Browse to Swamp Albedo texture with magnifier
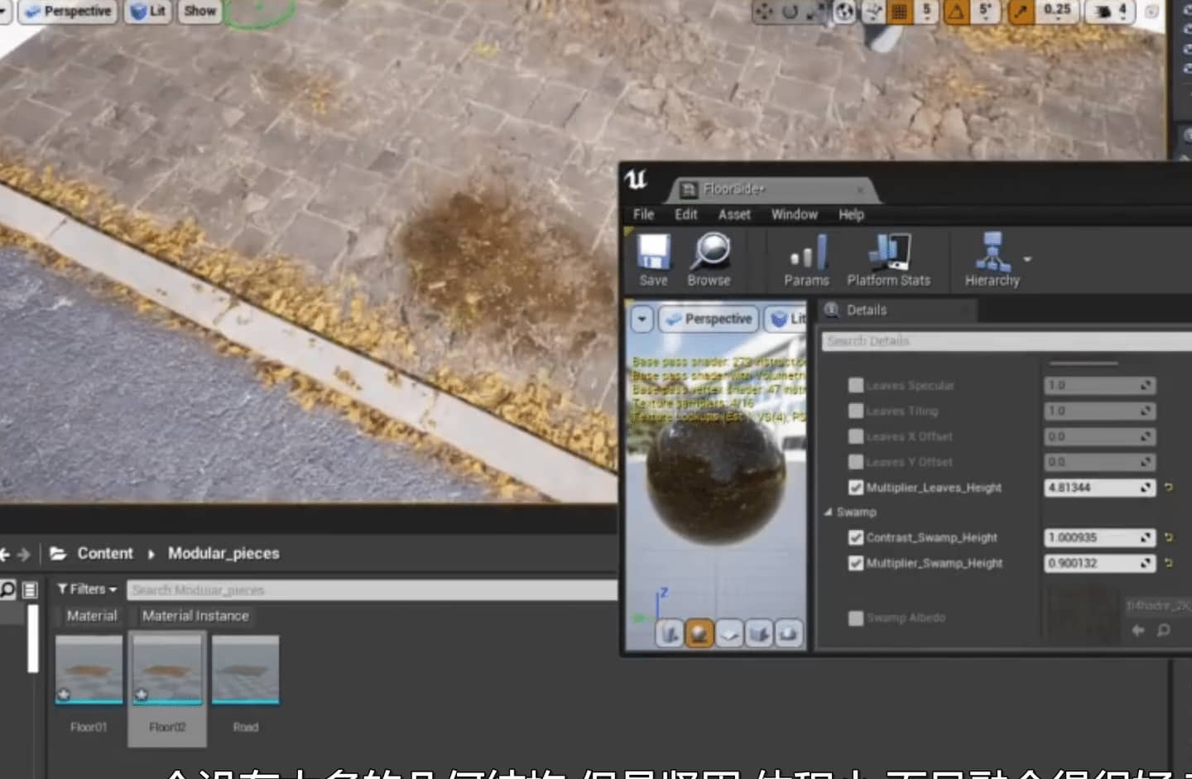The height and width of the screenshot is (779, 1192). tap(1163, 631)
